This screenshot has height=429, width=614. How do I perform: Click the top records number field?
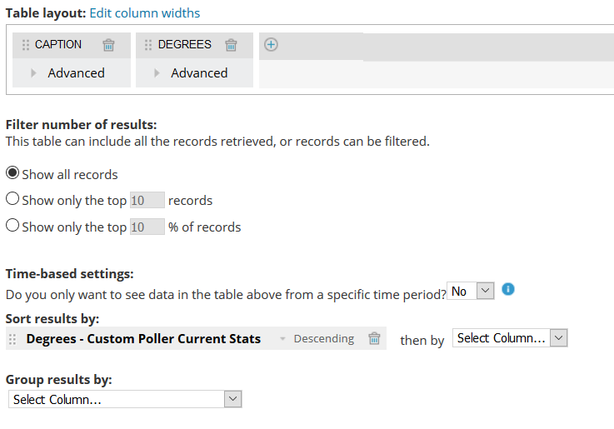point(147,200)
